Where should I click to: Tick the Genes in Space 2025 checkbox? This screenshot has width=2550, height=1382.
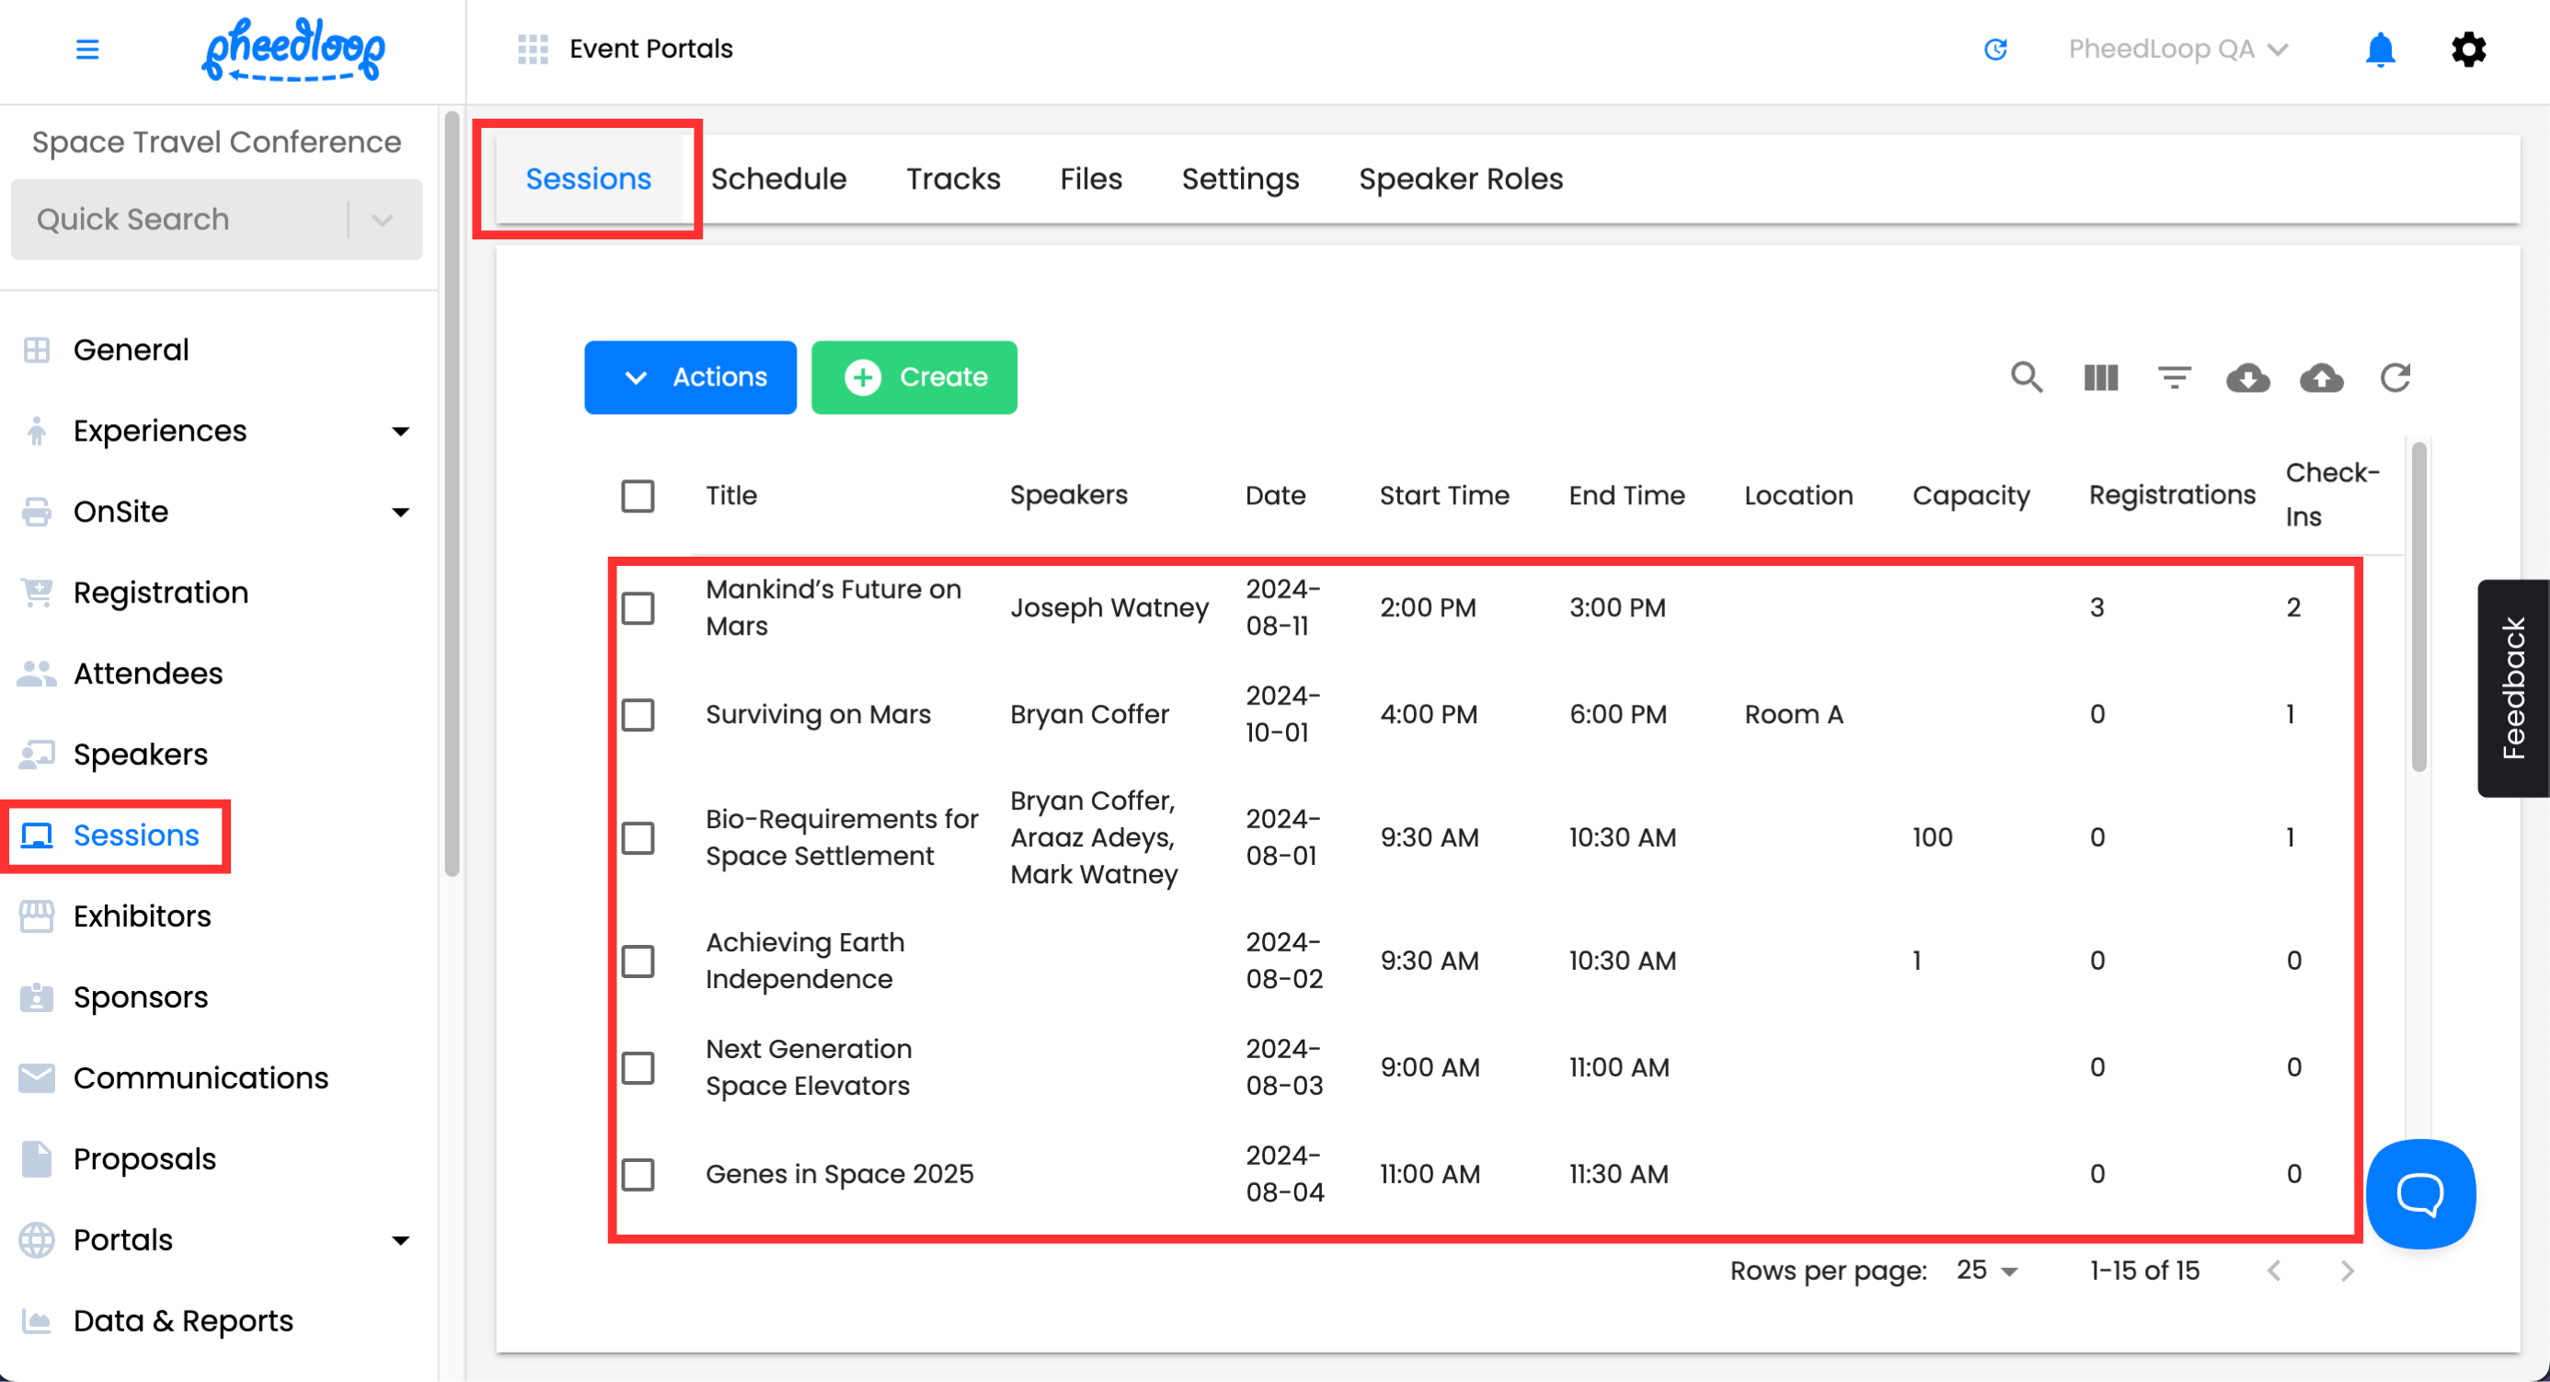pos(637,1175)
